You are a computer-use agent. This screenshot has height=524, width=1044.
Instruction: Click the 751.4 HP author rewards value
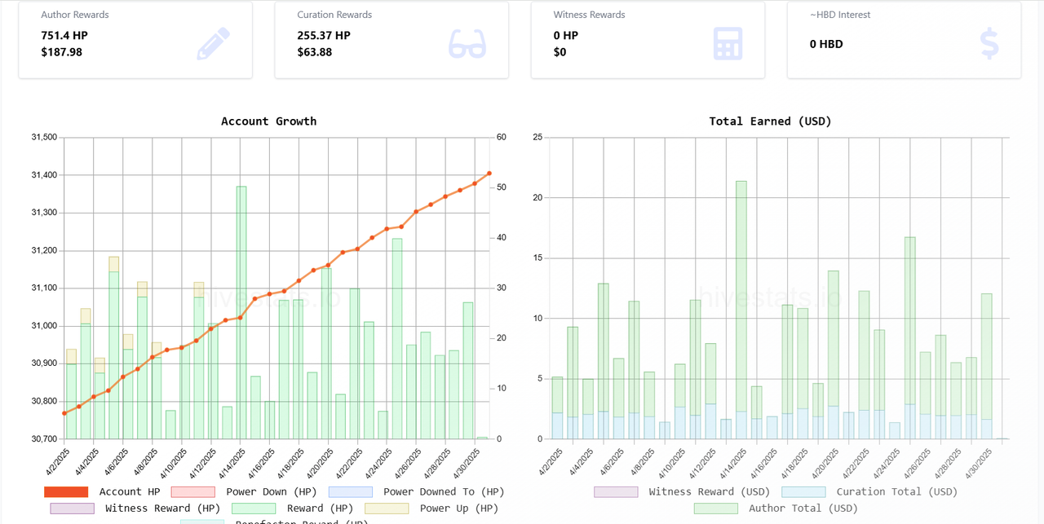(64, 36)
